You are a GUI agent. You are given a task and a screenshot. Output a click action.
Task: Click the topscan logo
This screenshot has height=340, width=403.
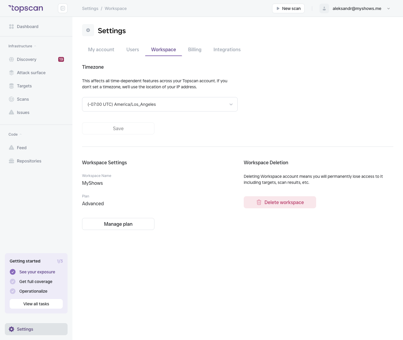coord(26,8)
